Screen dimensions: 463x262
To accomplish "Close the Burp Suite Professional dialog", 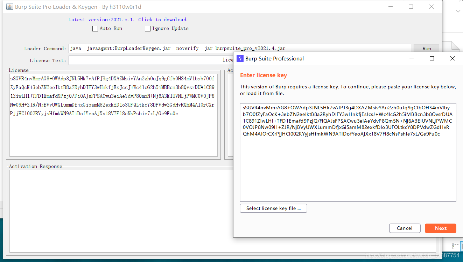I will pyautogui.click(x=453, y=58).
